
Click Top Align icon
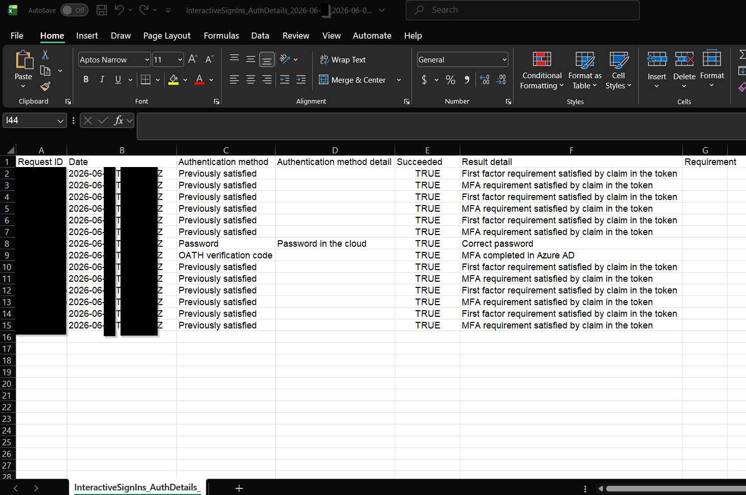coord(234,59)
